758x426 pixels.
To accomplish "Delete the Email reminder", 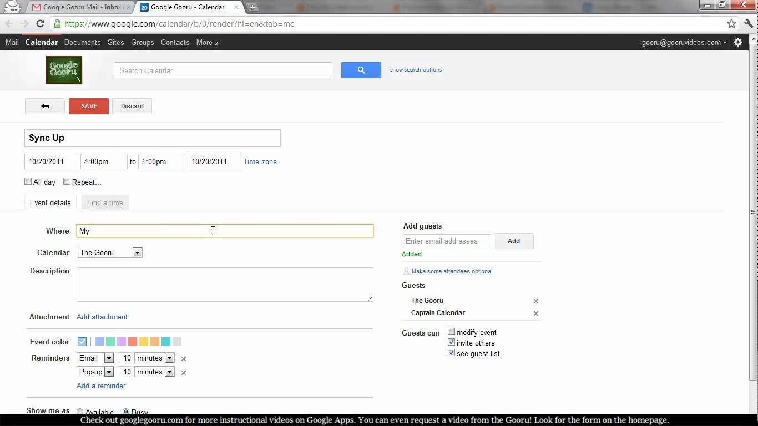I will point(184,359).
